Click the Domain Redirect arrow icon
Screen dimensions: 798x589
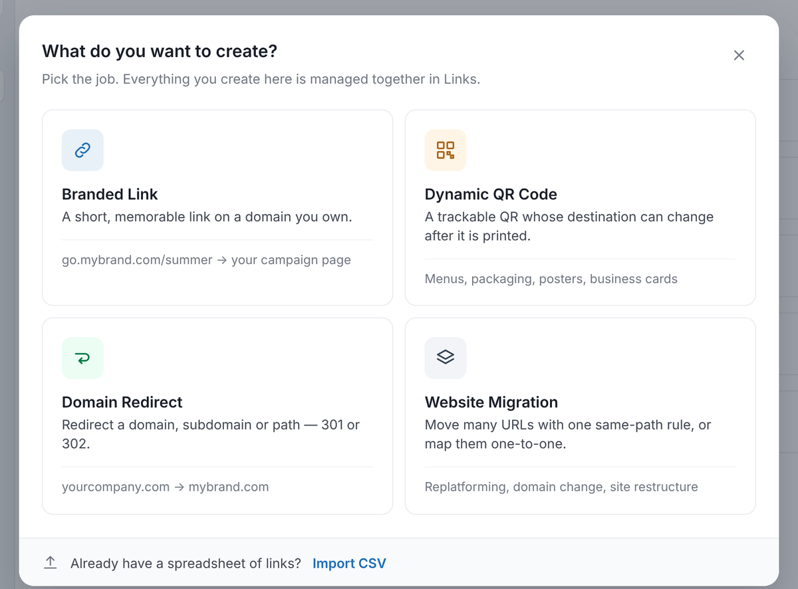82,358
